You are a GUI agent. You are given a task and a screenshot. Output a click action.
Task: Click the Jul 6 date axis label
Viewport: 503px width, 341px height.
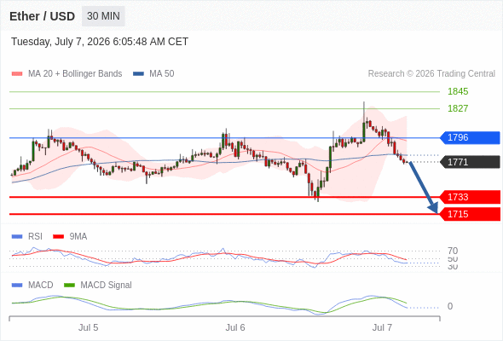[x=235, y=327]
